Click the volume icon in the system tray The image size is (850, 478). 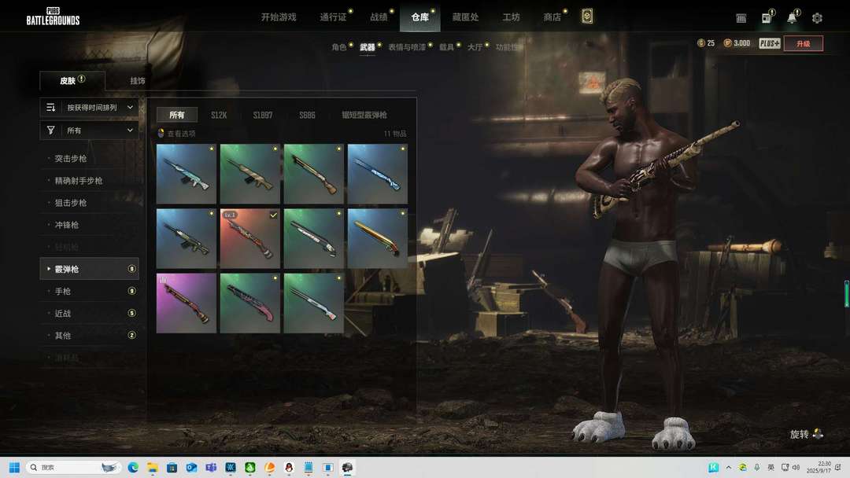796,467
